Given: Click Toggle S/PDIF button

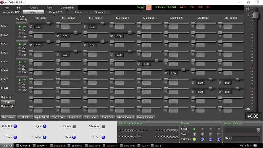Looking at the screenshot, I should (41, 117).
